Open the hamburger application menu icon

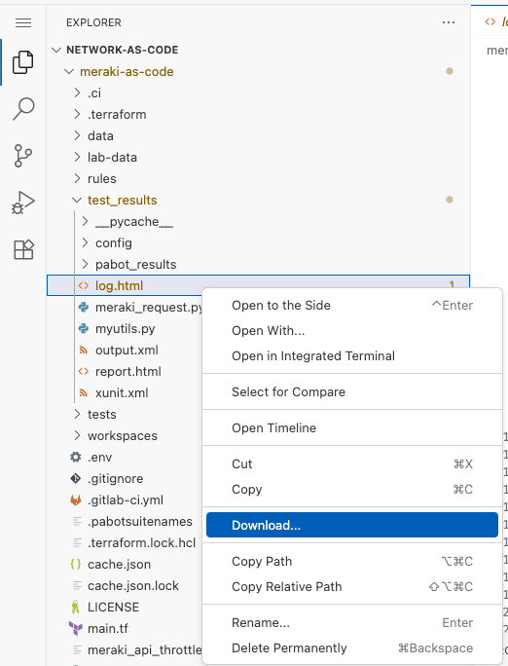(23, 22)
